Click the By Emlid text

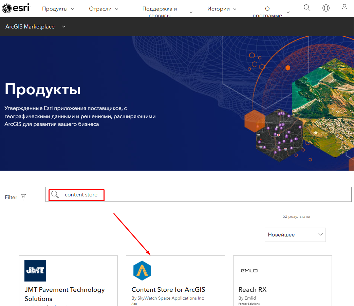coord(247,298)
